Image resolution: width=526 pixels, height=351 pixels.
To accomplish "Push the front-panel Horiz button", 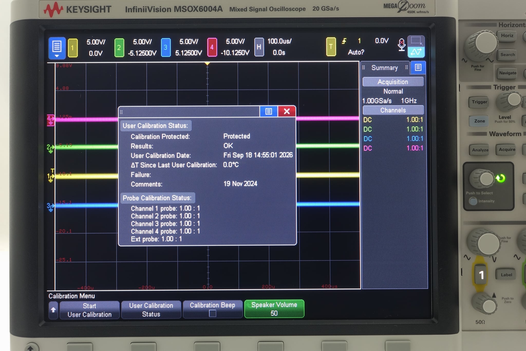I will point(507,36).
